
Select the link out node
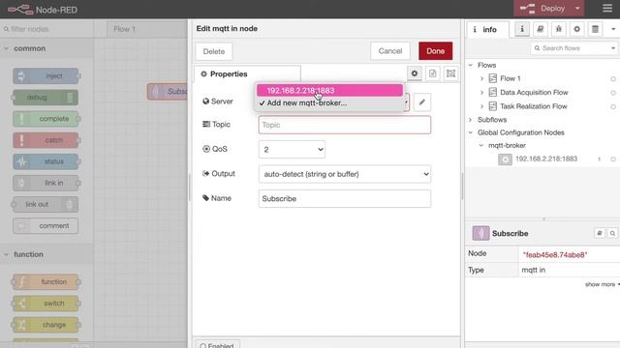coord(46,204)
